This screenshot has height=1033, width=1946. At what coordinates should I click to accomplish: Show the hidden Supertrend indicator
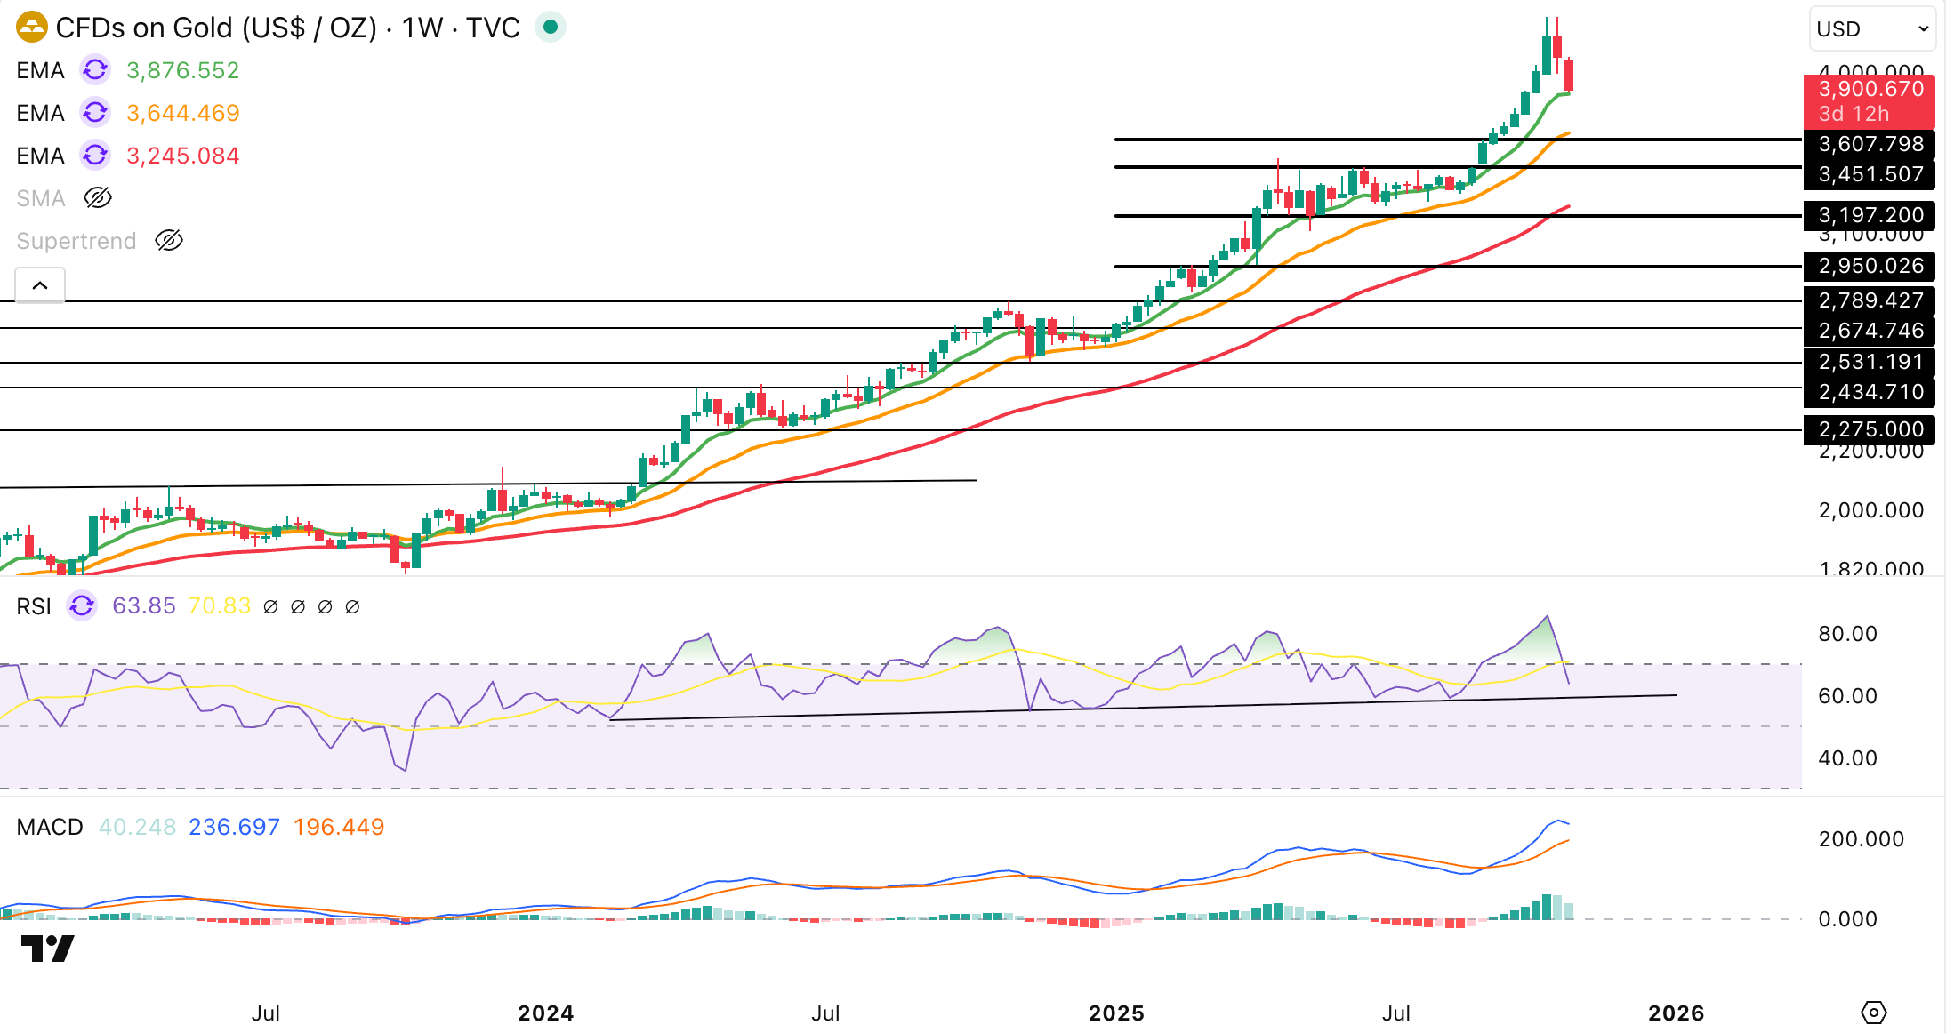tap(169, 241)
